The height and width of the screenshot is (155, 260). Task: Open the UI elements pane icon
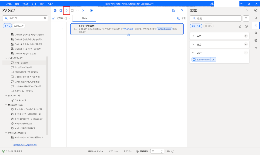point(256,33)
